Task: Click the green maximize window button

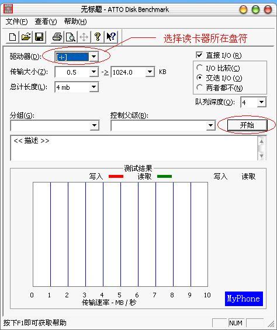Action: [x=256, y=9]
